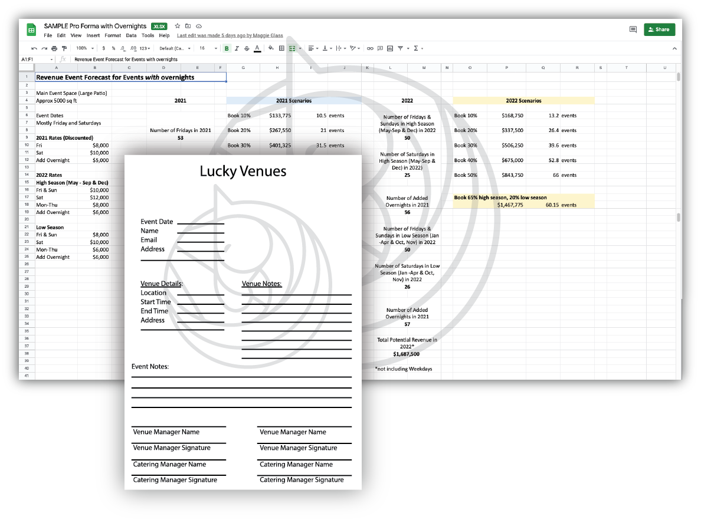This screenshot has width=701, height=523.
Task: Open the last edit history link
Action: point(230,35)
